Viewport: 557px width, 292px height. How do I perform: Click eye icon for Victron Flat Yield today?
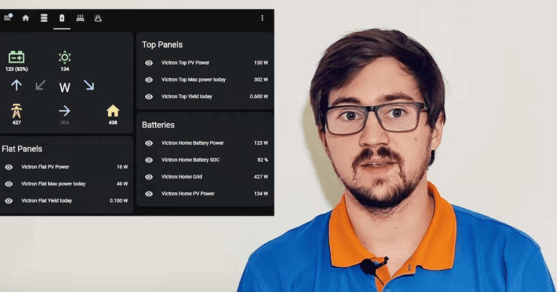tap(9, 201)
